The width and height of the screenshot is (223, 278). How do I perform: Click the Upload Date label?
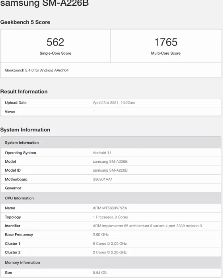[16, 103]
